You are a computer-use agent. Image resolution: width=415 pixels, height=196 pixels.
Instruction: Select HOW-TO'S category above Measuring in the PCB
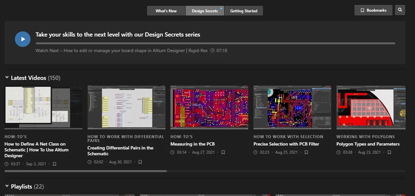(181, 137)
